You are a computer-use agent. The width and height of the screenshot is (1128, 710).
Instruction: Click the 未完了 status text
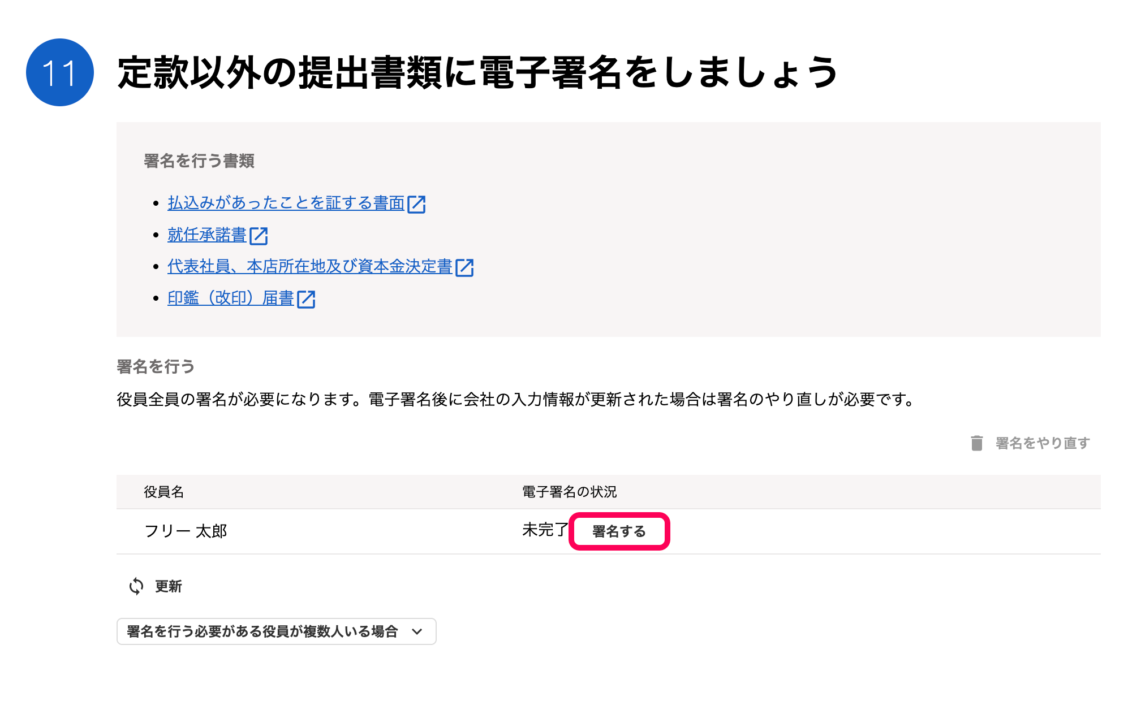click(x=544, y=530)
